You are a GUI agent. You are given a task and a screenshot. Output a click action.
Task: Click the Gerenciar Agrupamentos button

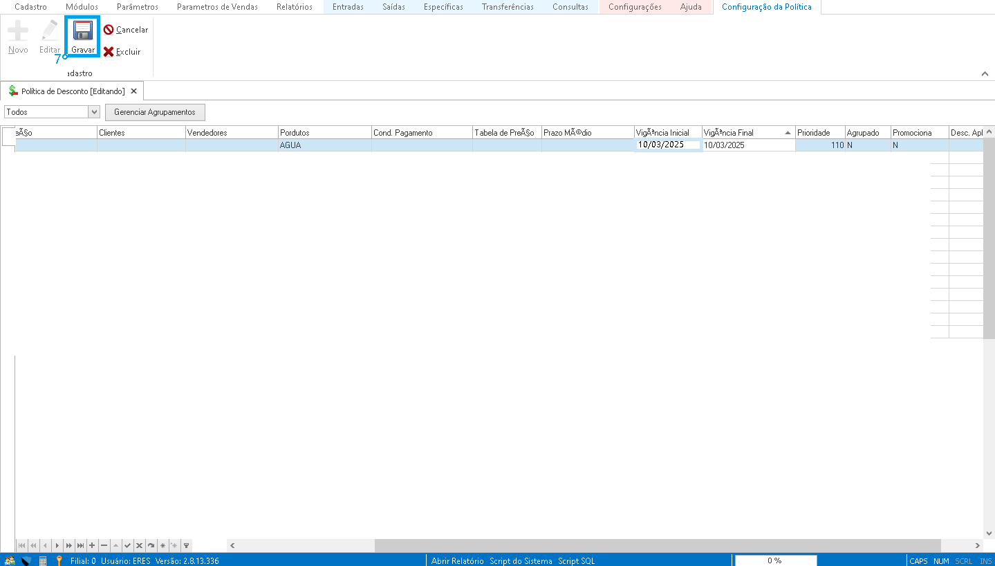(155, 112)
